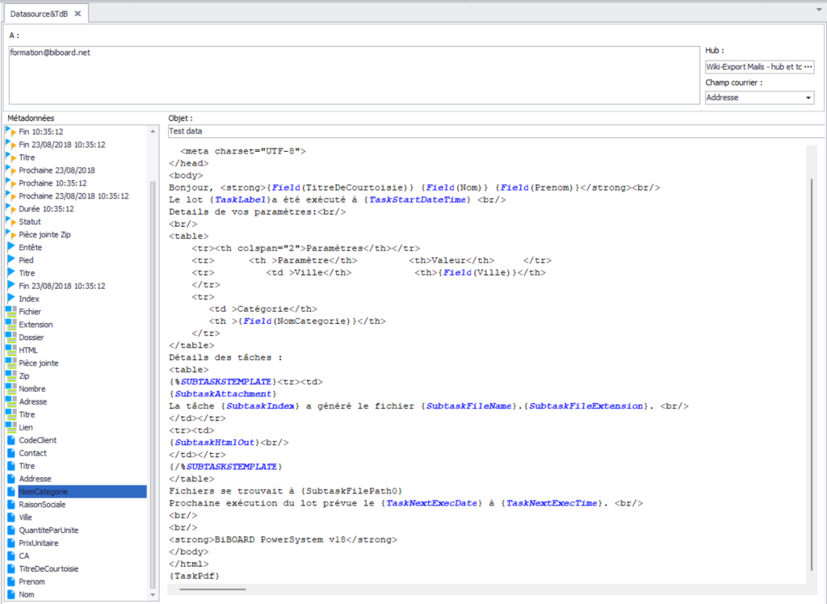This screenshot has height=604, width=827.
Task: Select the 'Zip' row with the table icon
Action: 24,375
